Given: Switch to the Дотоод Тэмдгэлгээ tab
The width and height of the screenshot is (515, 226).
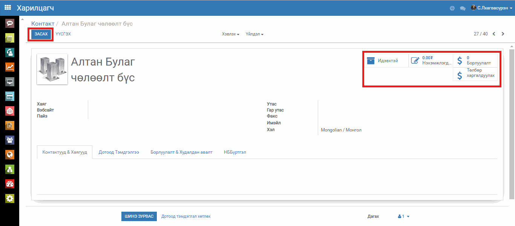Looking at the screenshot, I should click(x=119, y=152).
